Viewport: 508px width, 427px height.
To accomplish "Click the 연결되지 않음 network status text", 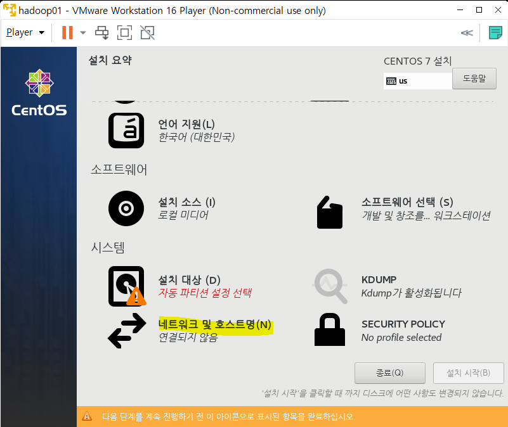I will 188,337.
